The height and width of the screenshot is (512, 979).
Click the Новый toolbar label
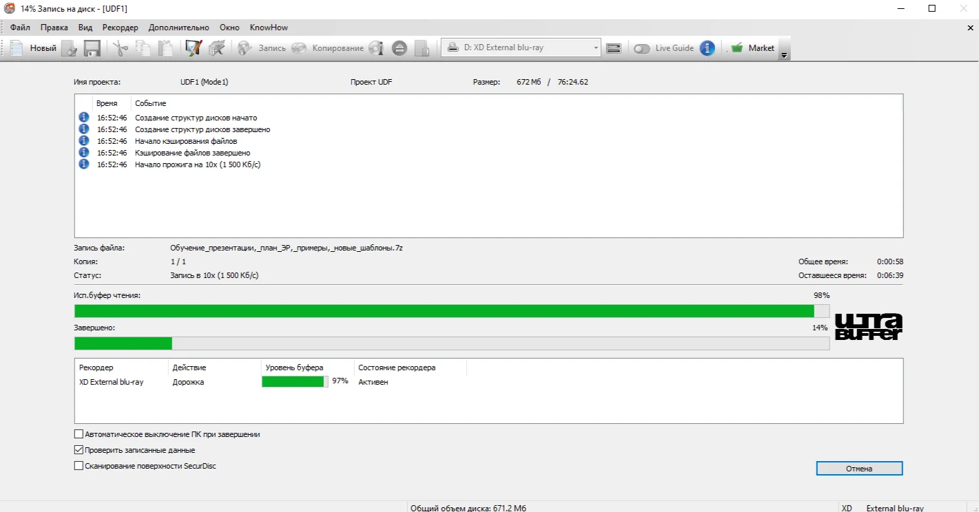[x=43, y=48]
